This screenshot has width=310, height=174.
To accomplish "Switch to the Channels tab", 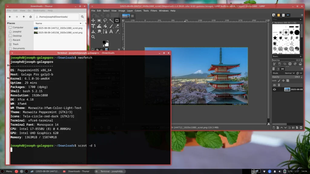I will click(x=278, y=69).
